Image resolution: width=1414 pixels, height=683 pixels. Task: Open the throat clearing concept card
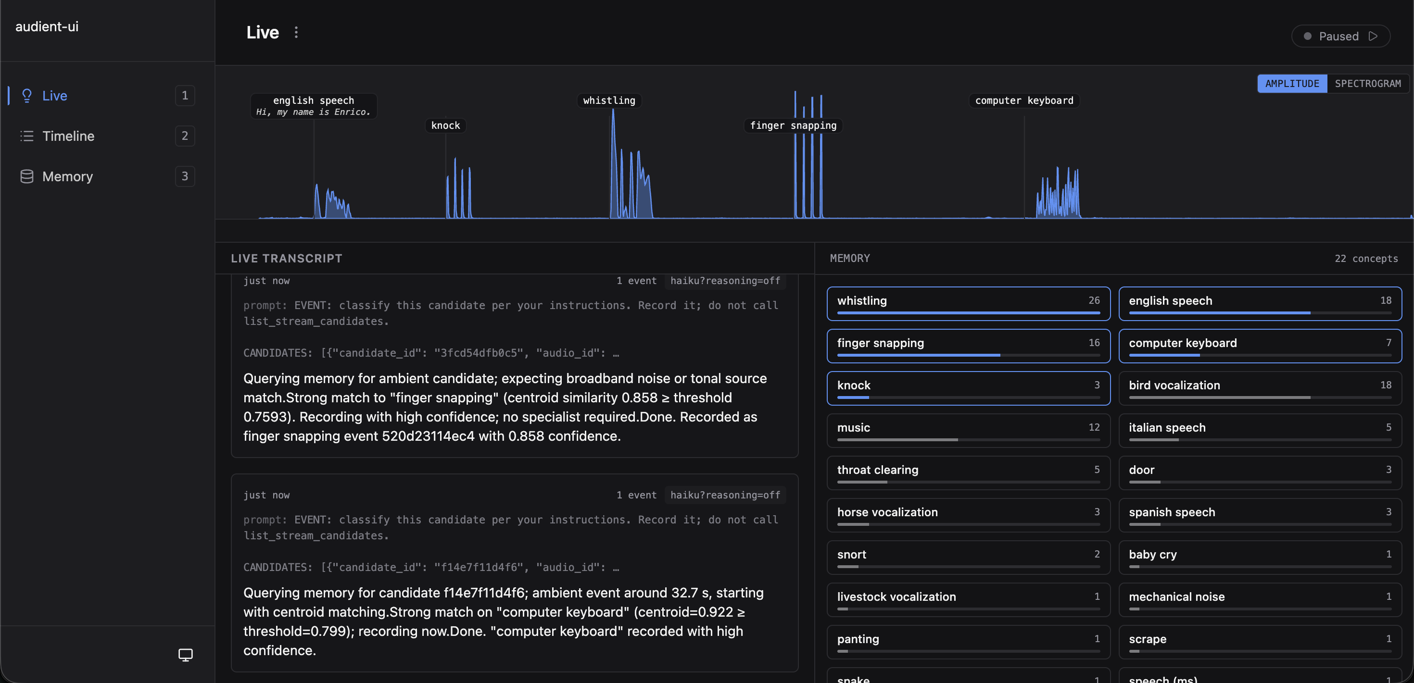point(968,472)
